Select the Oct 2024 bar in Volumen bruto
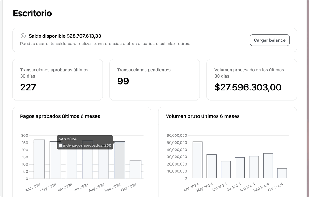The image size is (309, 197). click(x=282, y=173)
